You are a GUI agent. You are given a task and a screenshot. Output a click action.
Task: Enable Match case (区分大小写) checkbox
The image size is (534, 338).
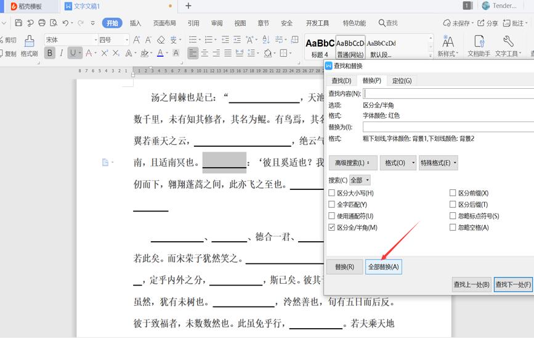(x=331, y=193)
